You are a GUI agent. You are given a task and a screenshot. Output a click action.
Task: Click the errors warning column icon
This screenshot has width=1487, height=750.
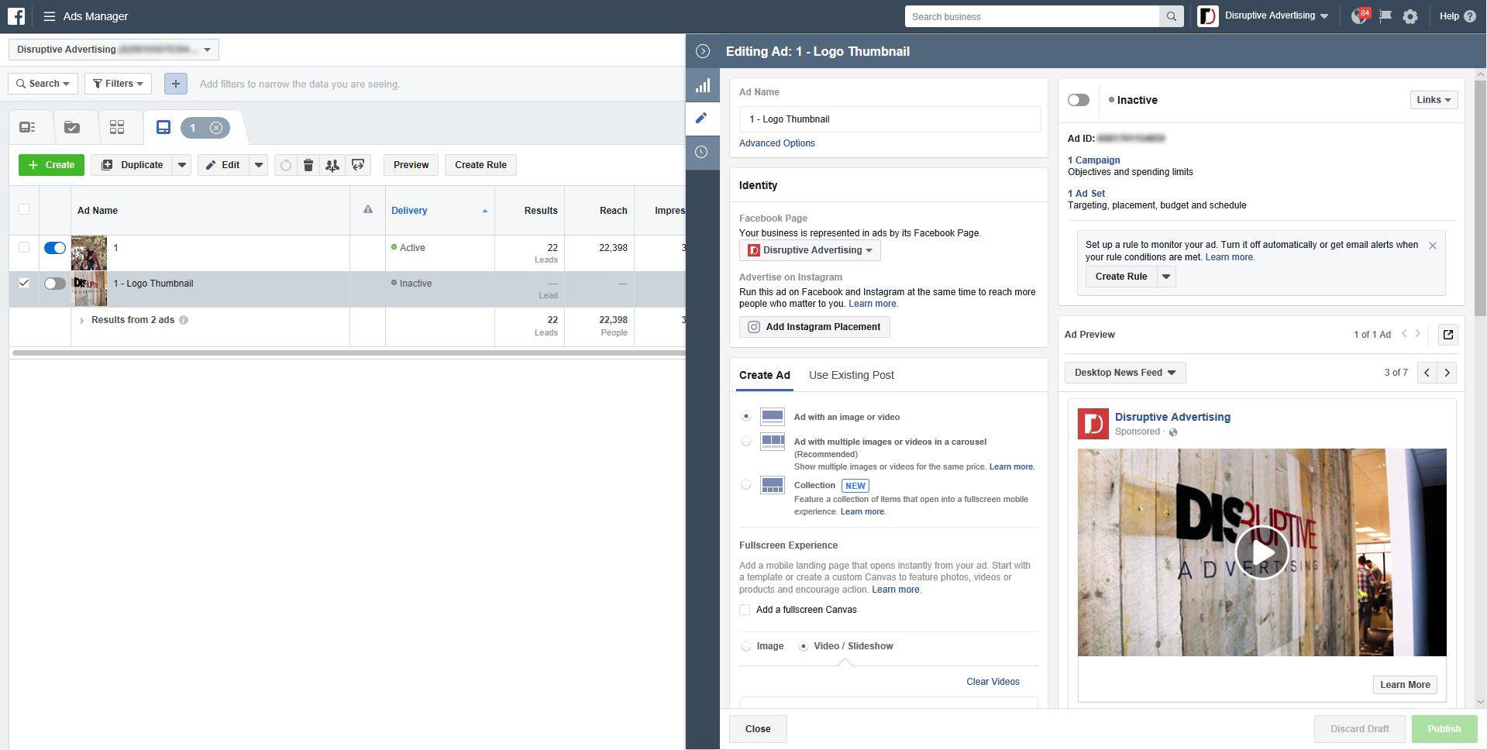368,210
